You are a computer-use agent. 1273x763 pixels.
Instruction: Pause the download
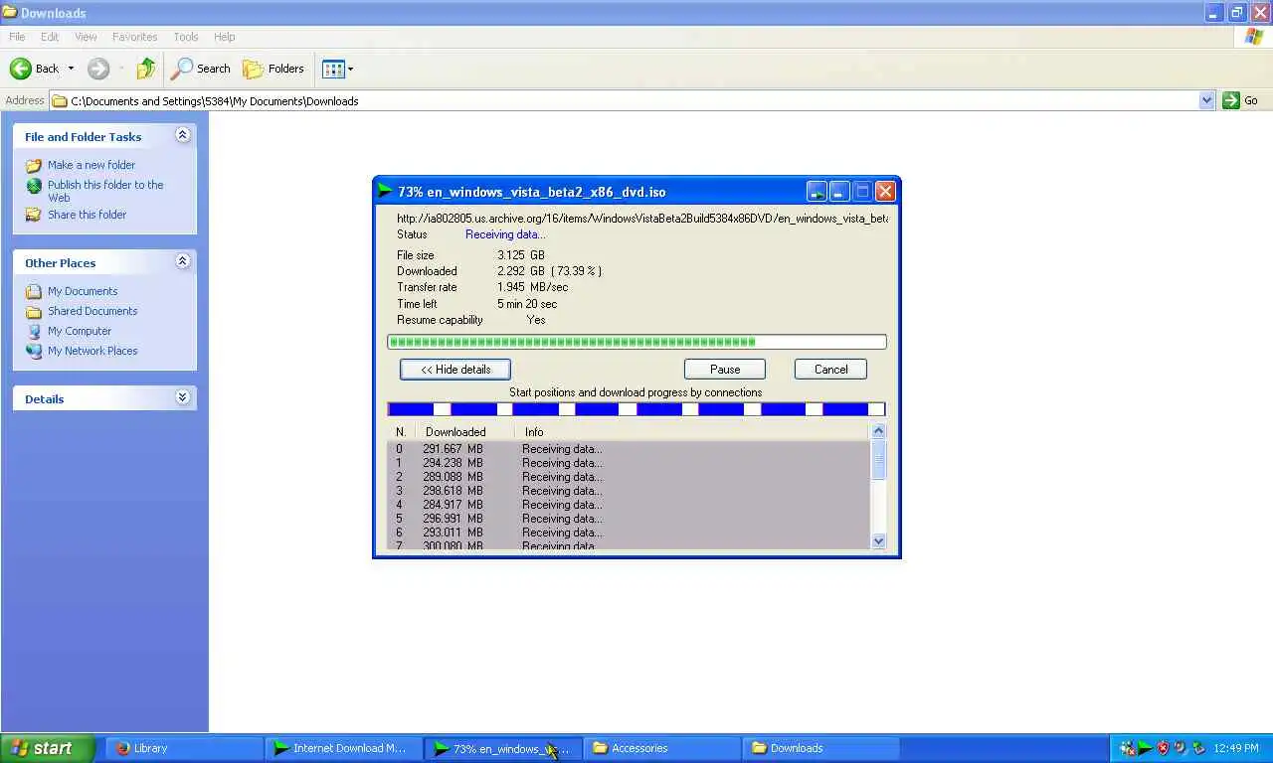(x=725, y=369)
